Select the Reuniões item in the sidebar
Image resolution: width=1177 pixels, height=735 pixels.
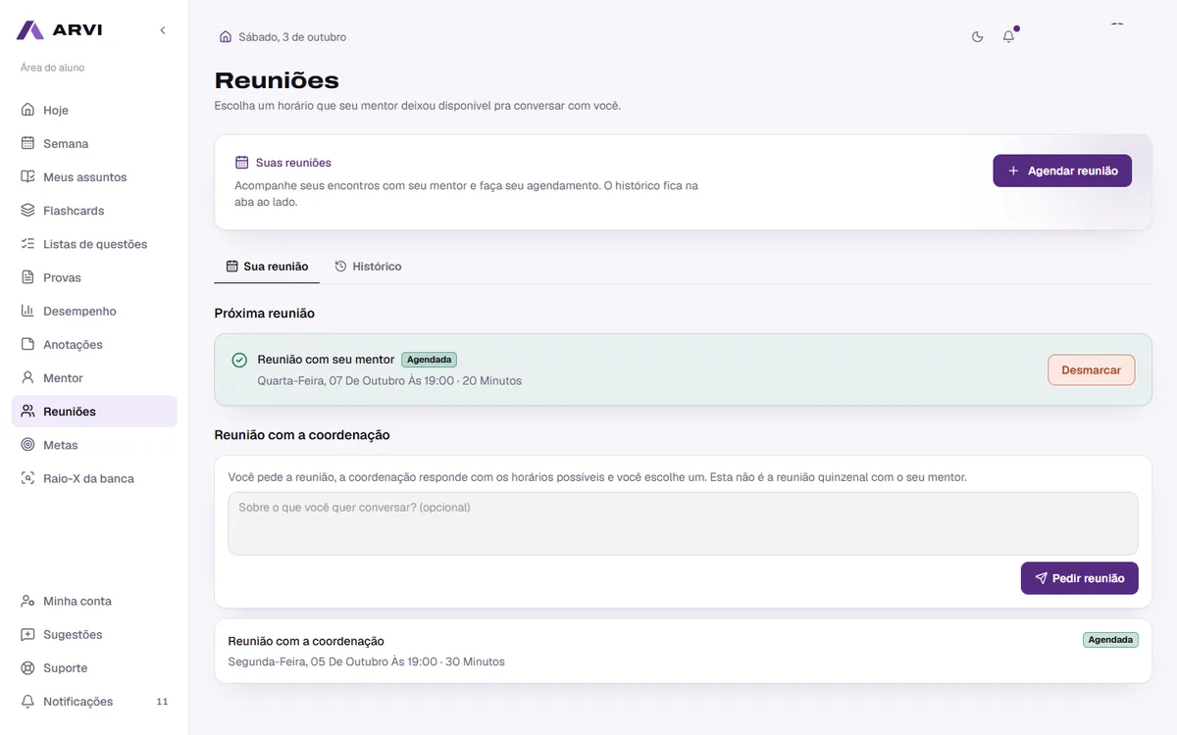point(94,412)
